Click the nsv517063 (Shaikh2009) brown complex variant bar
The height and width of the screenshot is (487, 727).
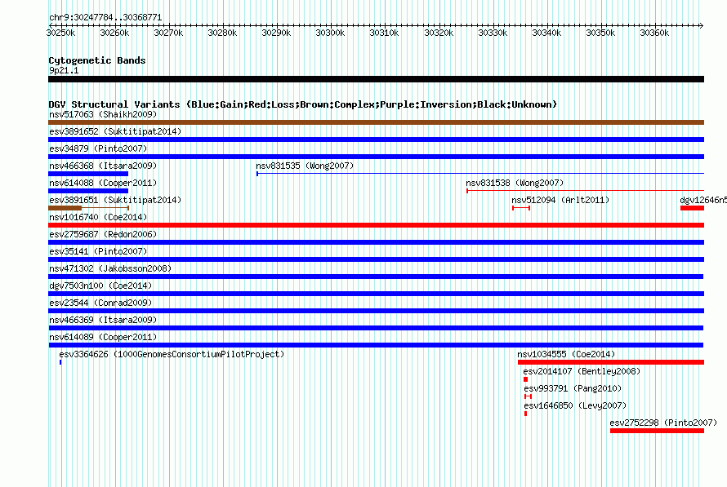click(376, 122)
